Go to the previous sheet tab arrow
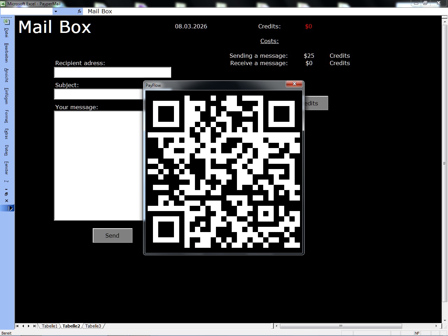The image size is (448, 336). (23, 326)
